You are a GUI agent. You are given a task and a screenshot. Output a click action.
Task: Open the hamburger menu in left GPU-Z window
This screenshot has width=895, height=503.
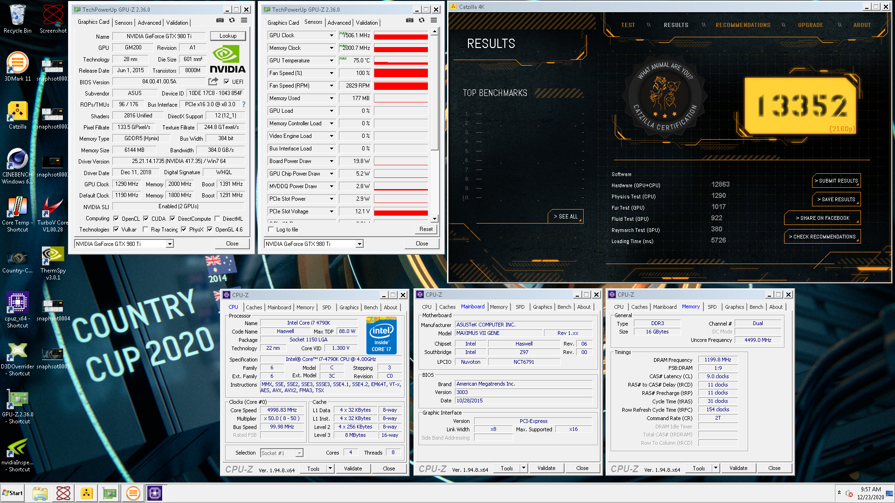[x=244, y=20]
